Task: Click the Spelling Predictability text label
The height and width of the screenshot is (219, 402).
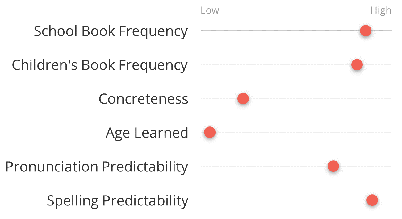Action: pyautogui.click(x=117, y=201)
